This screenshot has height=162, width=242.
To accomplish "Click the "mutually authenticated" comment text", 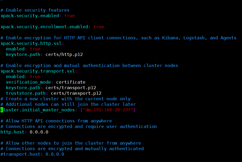I will (x=114, y=149).
